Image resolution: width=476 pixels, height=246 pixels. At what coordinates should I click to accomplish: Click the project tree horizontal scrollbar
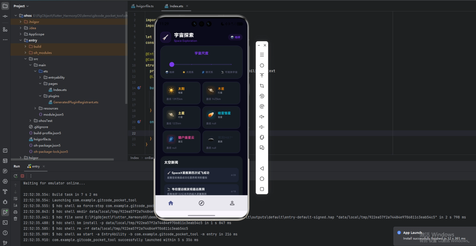(x=62, y=159)
